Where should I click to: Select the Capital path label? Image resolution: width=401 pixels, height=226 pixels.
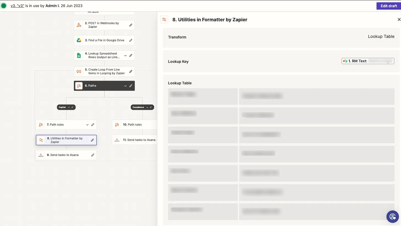(x=62, y=107)
